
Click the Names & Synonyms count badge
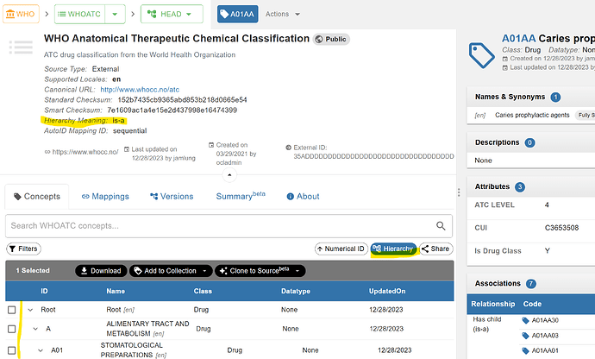click(555, 98)
